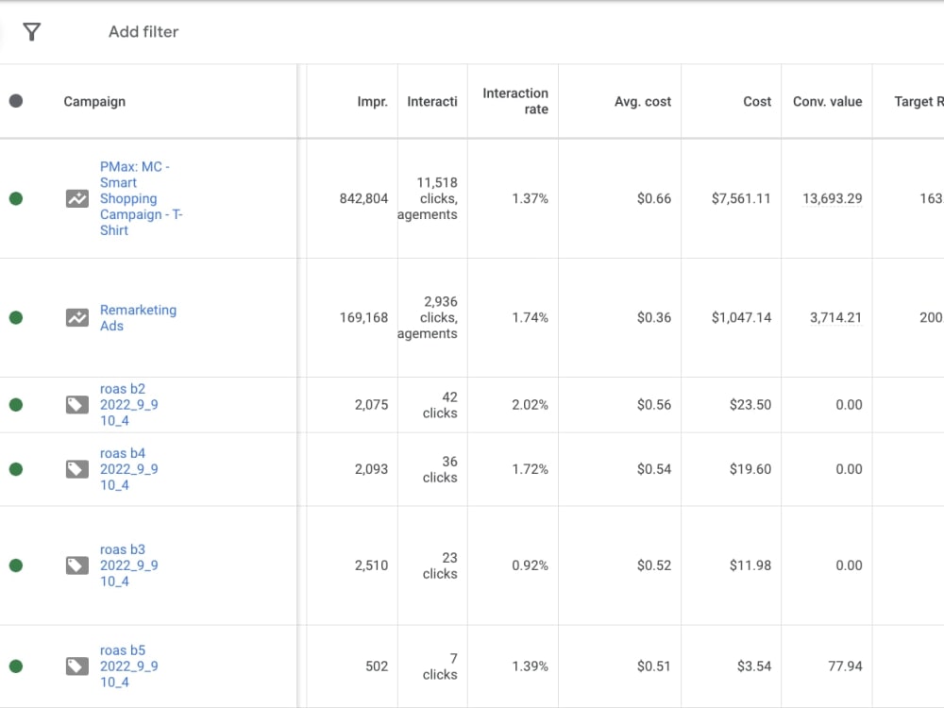The height and width of the screenshot is (708, 944).
Task: Click the grey status dot in header
Action: pos(16,101)
